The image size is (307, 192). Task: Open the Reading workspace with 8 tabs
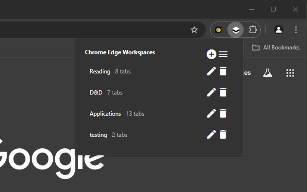click(x=100, y=71)
